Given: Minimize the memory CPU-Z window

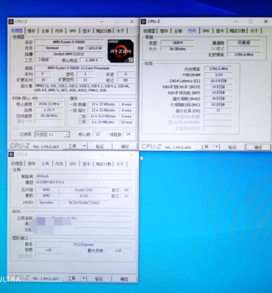Looking at the screenshot, I should pyautogui.click(x=236, y=21).
